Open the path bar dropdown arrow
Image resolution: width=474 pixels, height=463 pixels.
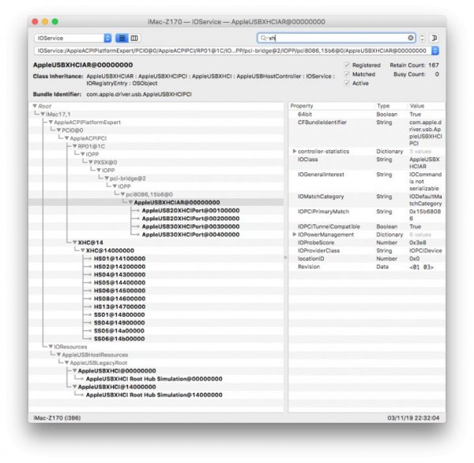[x=435, y=51]
